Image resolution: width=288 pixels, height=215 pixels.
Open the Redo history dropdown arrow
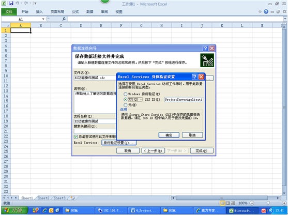click(x=31, y=3)
